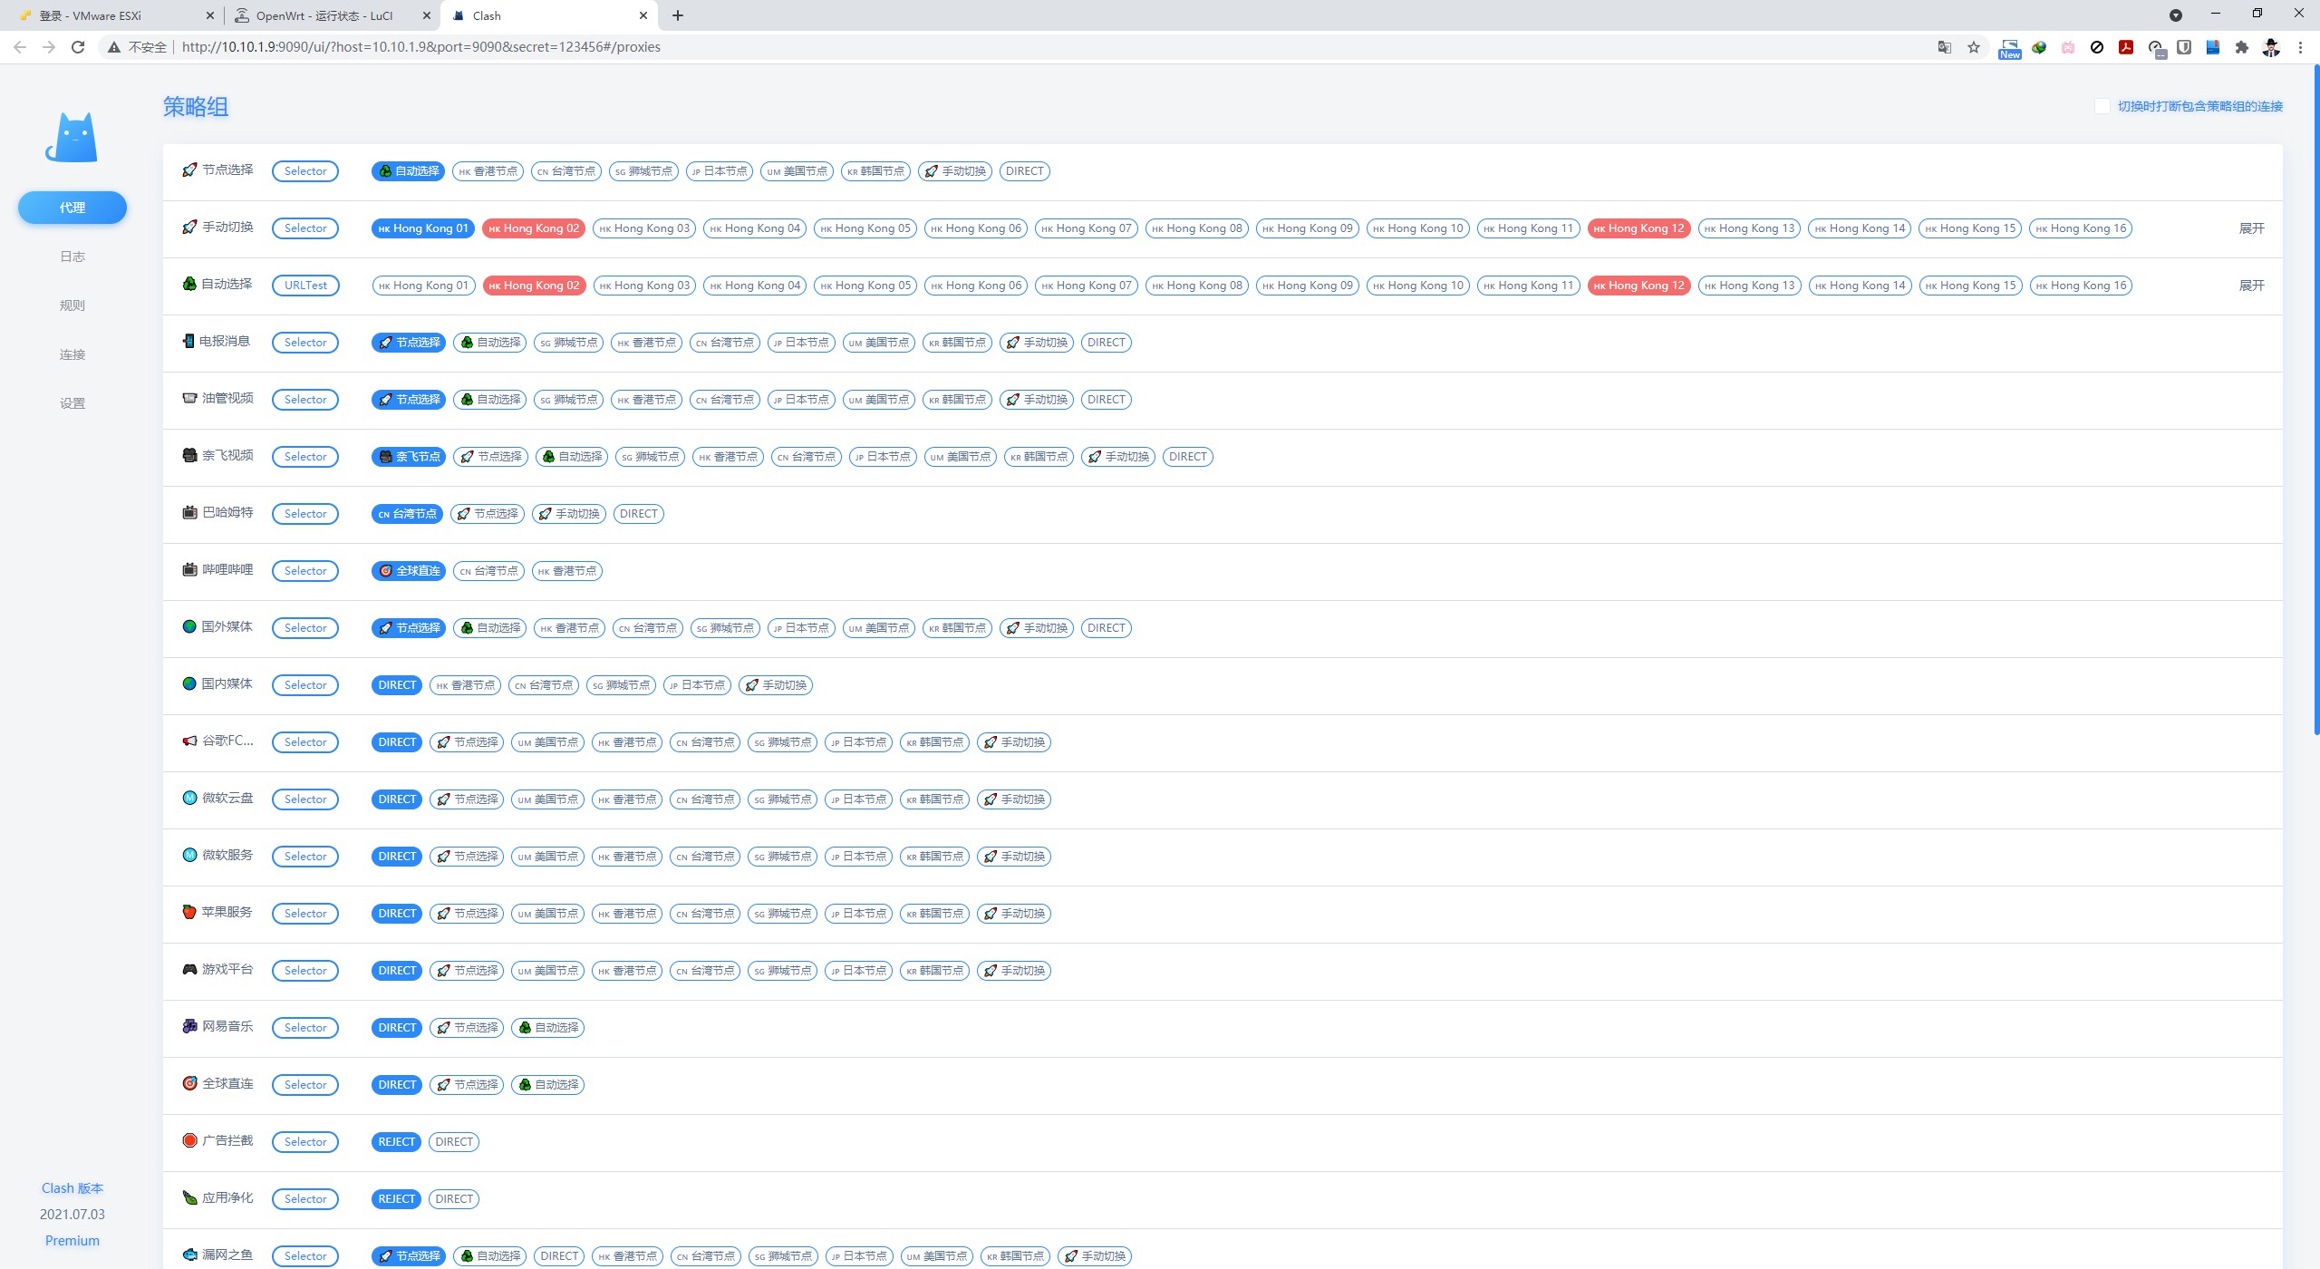Open the extensions puzzle icon

[2242, 47]
